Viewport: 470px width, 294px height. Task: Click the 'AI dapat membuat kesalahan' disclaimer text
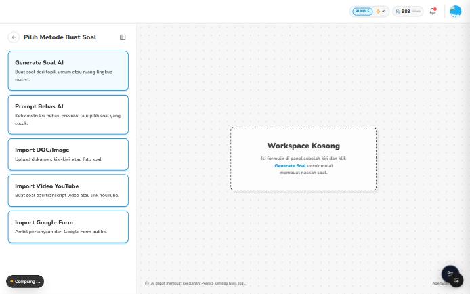point(198,283)
